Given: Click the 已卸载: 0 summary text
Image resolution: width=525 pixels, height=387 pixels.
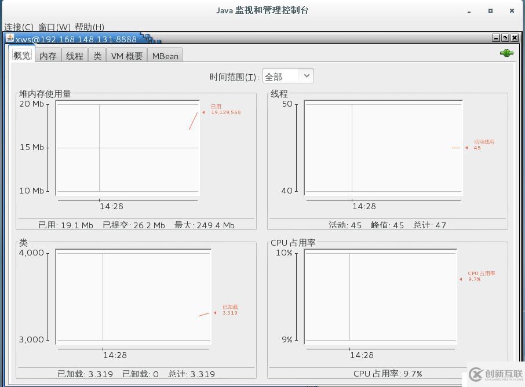Looking at the screenshot, I should coord(140,374).
